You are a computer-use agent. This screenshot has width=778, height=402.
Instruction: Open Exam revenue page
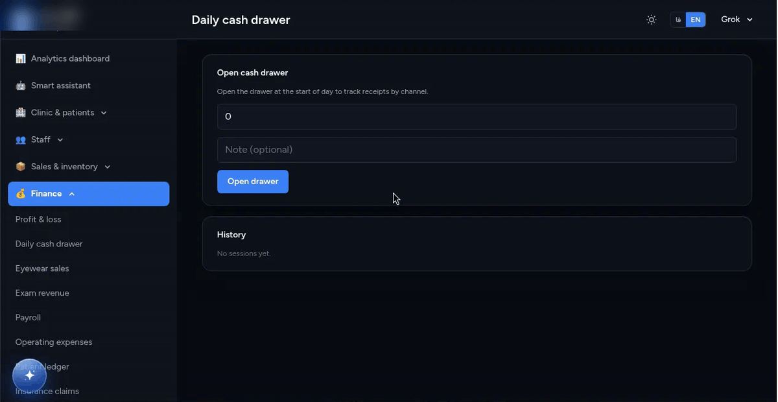pyautogui.click(x=42, y=293)
